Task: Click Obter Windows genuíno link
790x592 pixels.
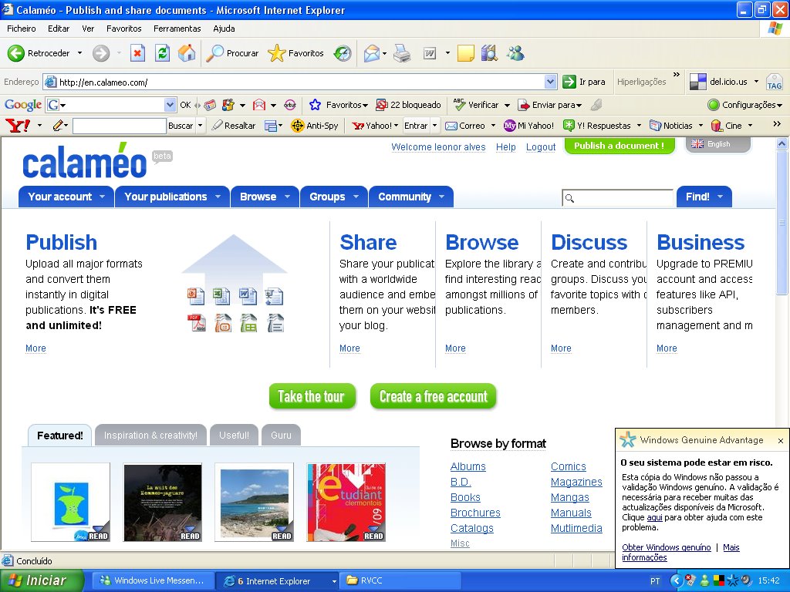Action: click(666, 547)
